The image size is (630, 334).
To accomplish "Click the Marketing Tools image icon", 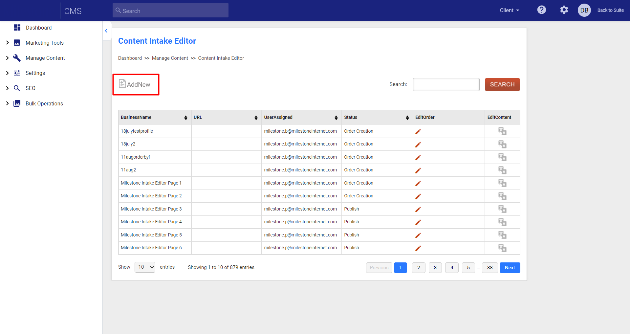I will tap(17, 43).
